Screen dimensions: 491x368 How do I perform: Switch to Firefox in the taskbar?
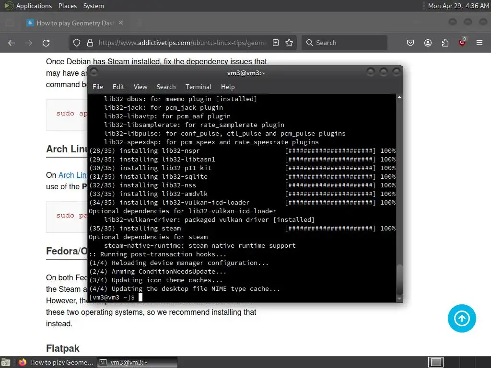point(57,362)
